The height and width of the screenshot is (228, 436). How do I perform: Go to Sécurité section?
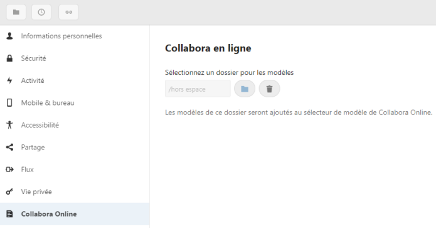75,58
